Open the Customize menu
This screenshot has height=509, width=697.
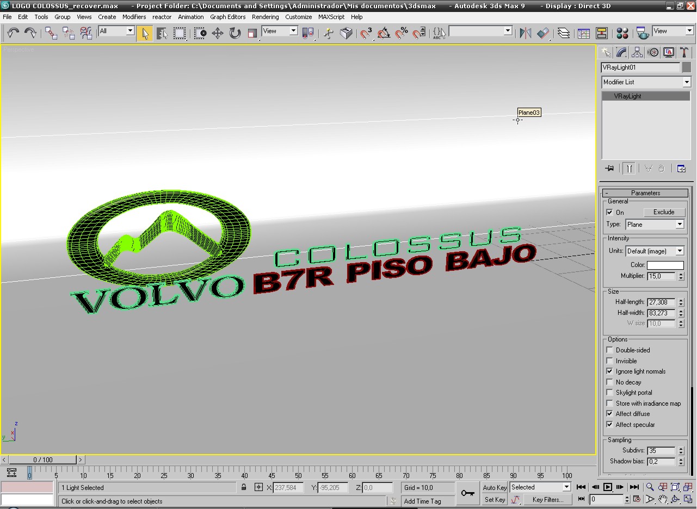[x=299, y=17]
